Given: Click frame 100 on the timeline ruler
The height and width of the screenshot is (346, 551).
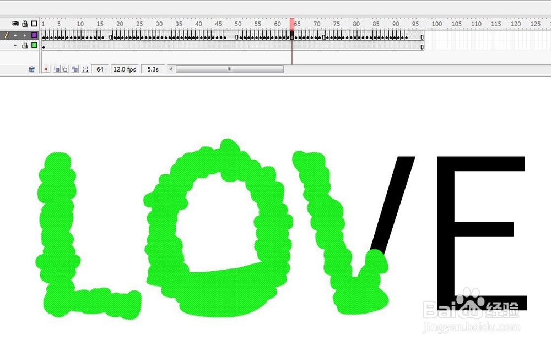Looking at the screenshot, I should tap(437, 24).
